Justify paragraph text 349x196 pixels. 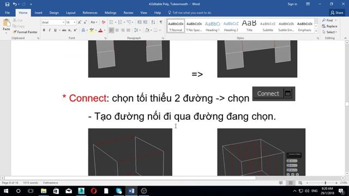(x=129, y=30)
